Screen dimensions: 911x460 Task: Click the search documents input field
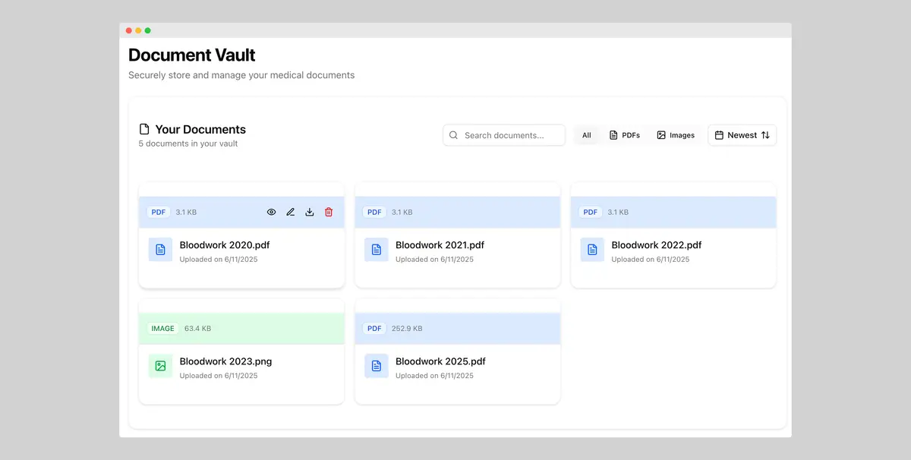[x=503, y=134]
